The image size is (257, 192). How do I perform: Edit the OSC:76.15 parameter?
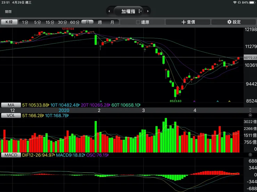point(97,155)
